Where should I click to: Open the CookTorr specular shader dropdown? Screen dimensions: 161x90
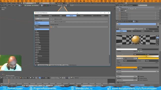click(148, 67)
